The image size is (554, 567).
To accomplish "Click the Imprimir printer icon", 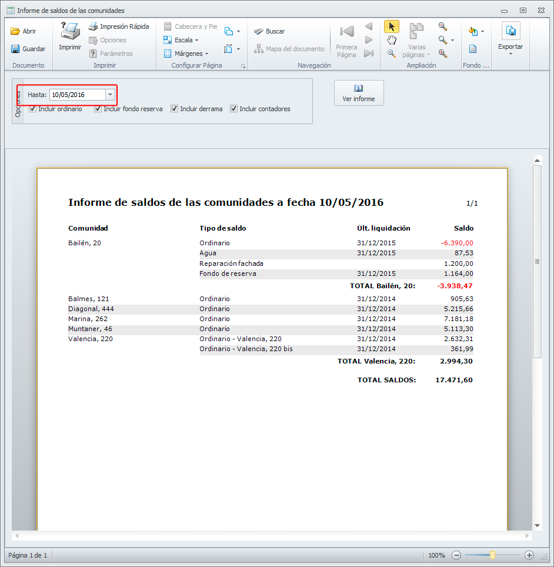I will [x=70, y=36].
